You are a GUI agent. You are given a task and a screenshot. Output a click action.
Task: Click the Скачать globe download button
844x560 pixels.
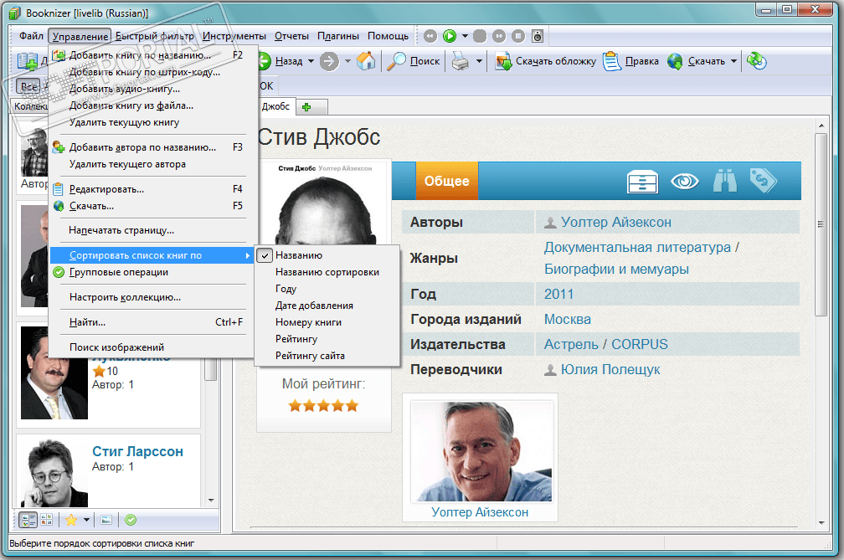click(x=696, y=61)
